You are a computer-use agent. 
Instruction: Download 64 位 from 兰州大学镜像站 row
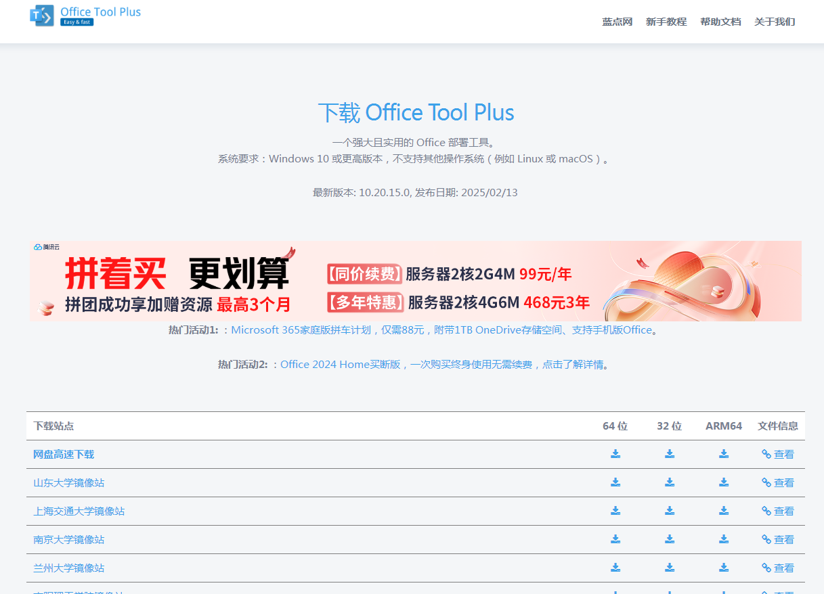coord(615,568)
